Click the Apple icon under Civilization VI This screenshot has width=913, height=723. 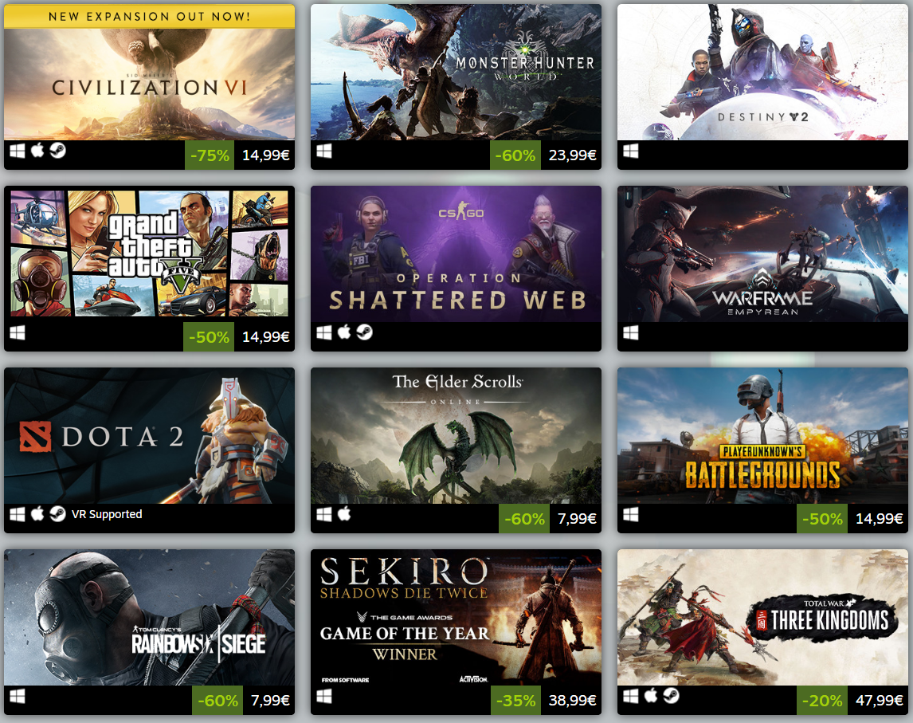[x=37, y=151]
